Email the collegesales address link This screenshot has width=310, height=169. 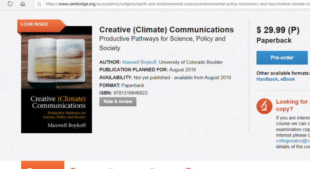tap(293, 141)
